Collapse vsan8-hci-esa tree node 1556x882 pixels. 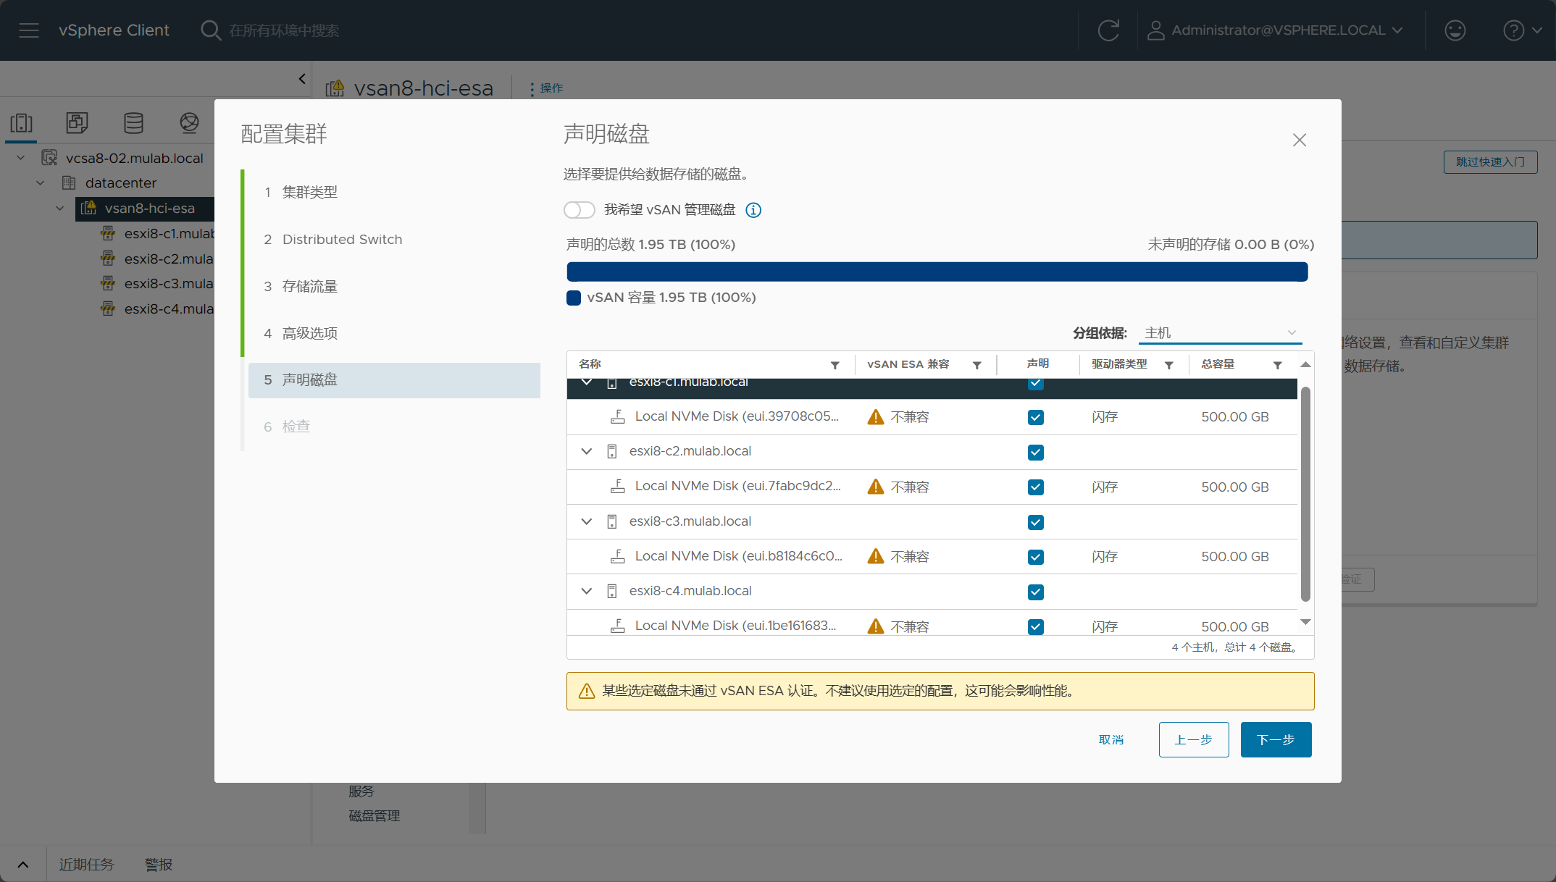pos(60,209)
